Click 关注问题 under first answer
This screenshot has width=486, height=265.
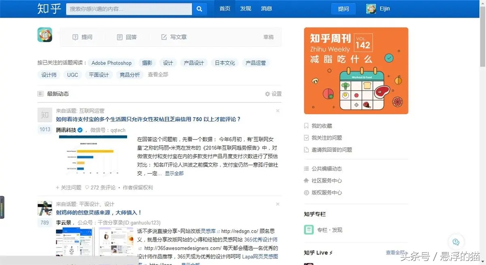pos(69,188)
